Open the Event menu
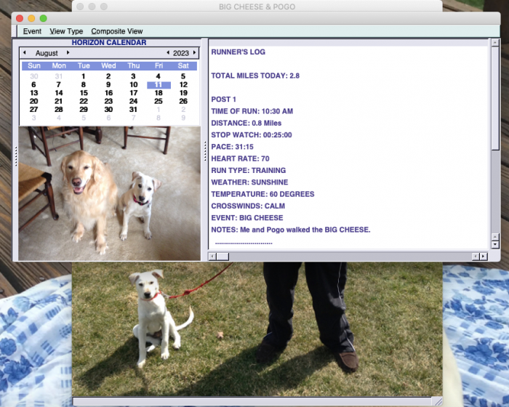 [x=32, y=31]
